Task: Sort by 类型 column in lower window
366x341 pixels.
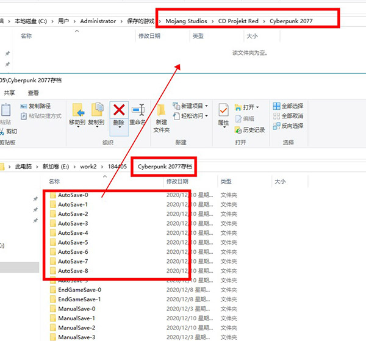Action: (226, 181)
